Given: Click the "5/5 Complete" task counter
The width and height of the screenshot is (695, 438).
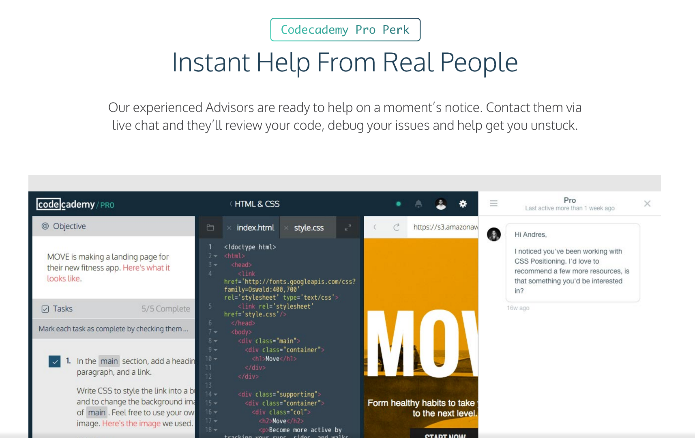Looking at the screenshot, I should coord(165,309).
